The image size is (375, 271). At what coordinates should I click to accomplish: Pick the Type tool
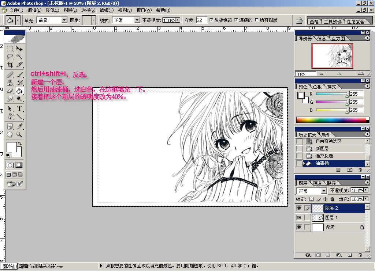coord(19,108)
